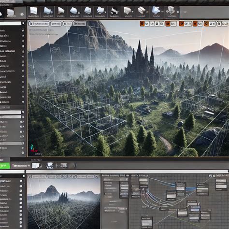Click the second pill button at main viewport's top left
The image size is (229, 229).
[x=56, y=24]
